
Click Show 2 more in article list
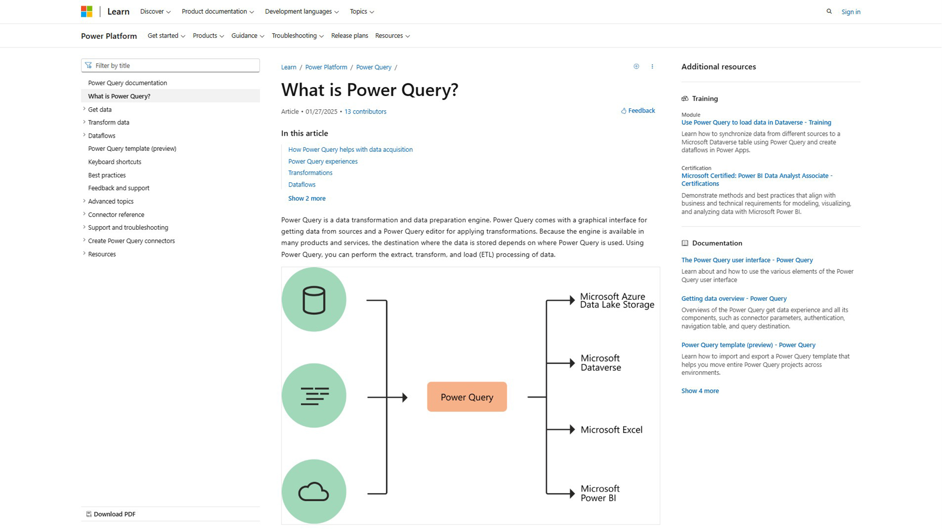tap(307, 198)
